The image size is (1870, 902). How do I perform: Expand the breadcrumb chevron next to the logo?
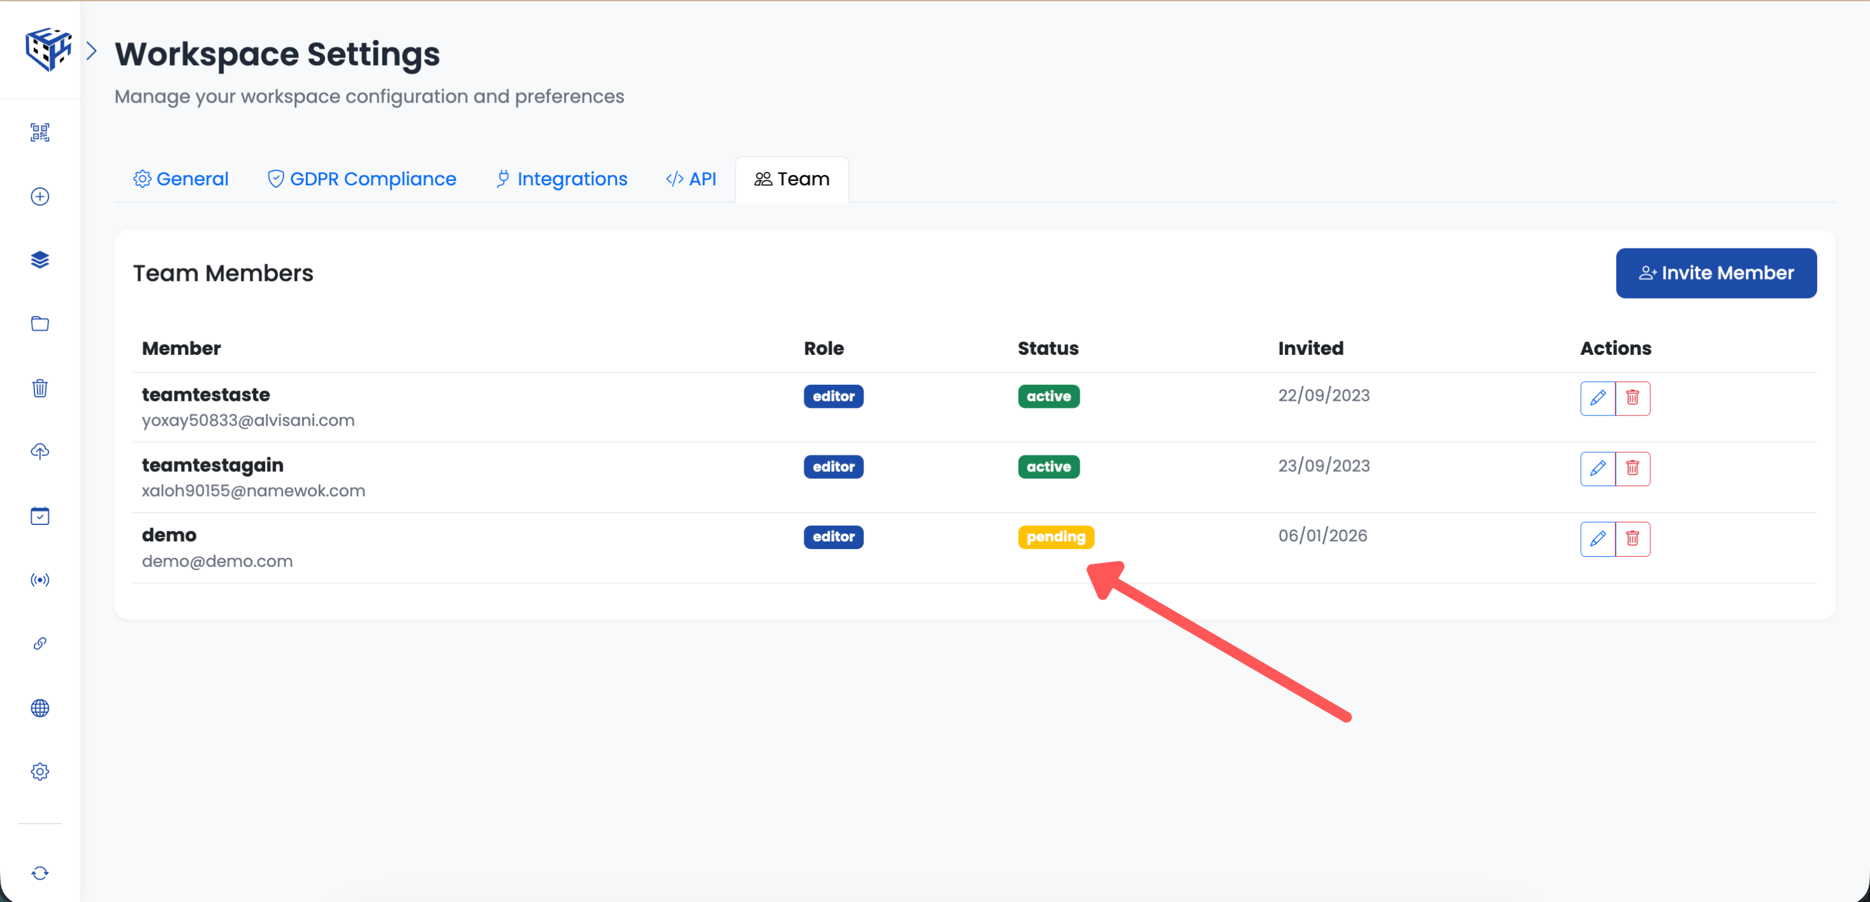(x=92, y=50)
